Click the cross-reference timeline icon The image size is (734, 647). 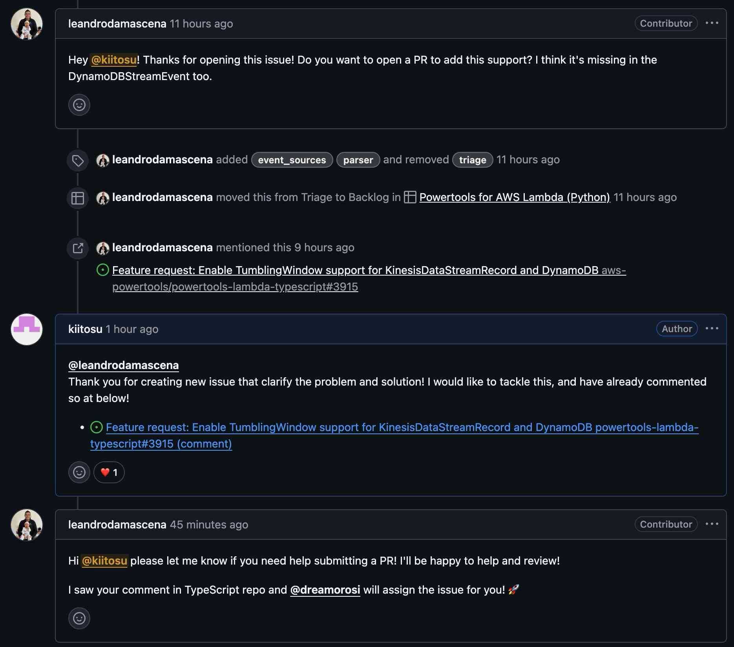[78, 248]
